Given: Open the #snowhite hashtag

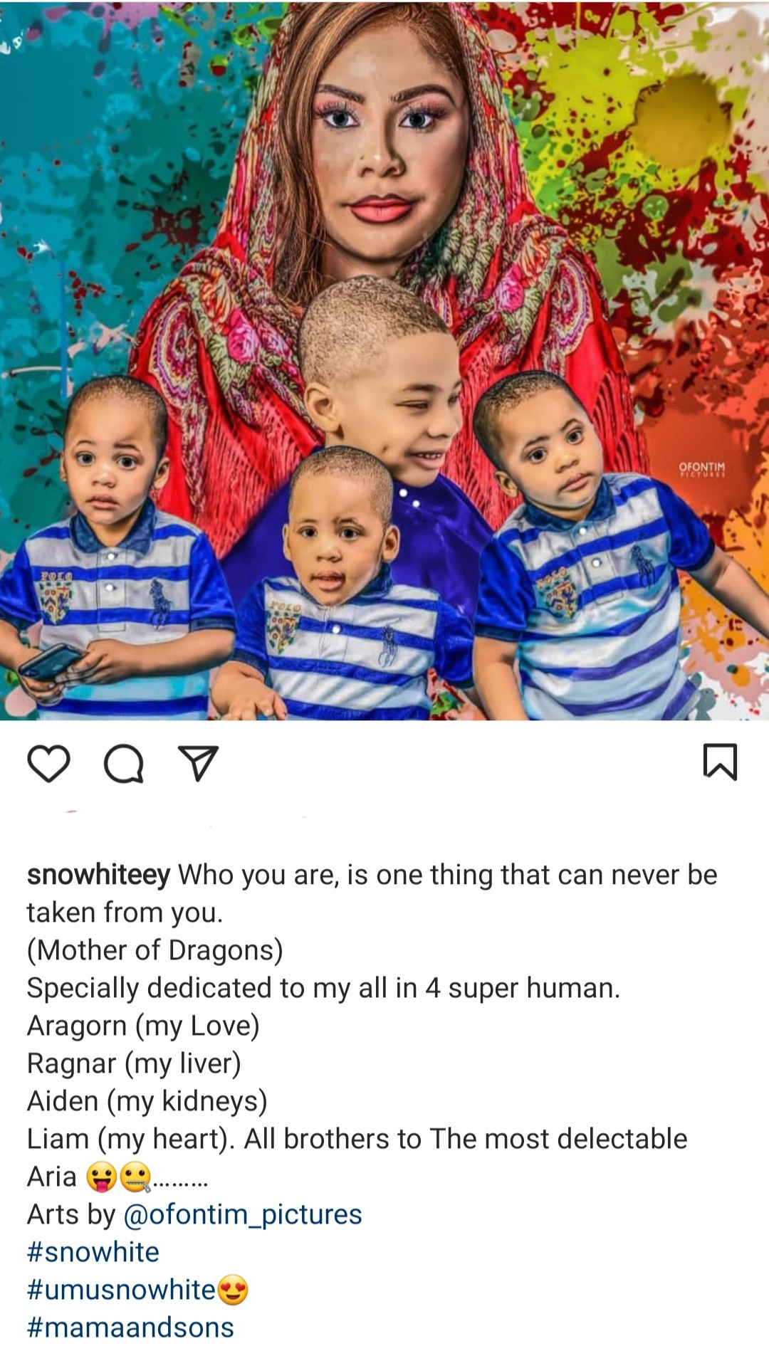Looking at the screenshot, I should tap(93, 1252).
